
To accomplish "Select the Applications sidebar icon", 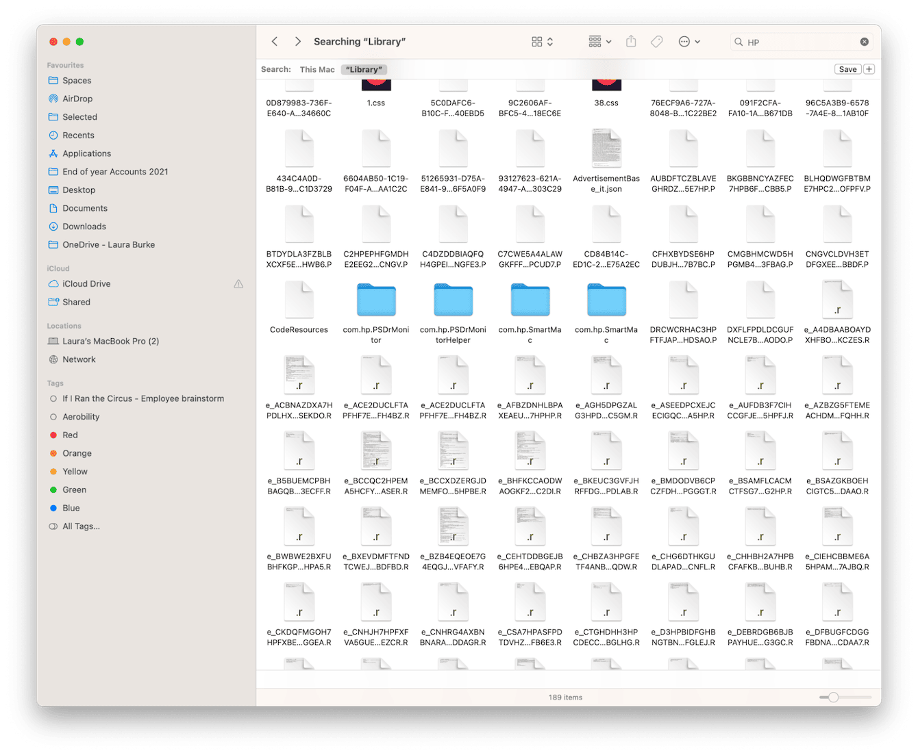I will point(53,153).
